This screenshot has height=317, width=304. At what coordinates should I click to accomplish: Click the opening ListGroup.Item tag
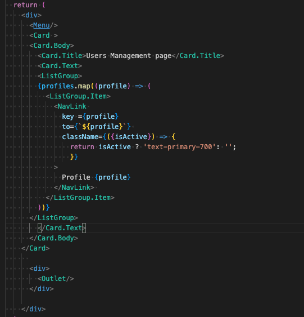pos(78,96)
